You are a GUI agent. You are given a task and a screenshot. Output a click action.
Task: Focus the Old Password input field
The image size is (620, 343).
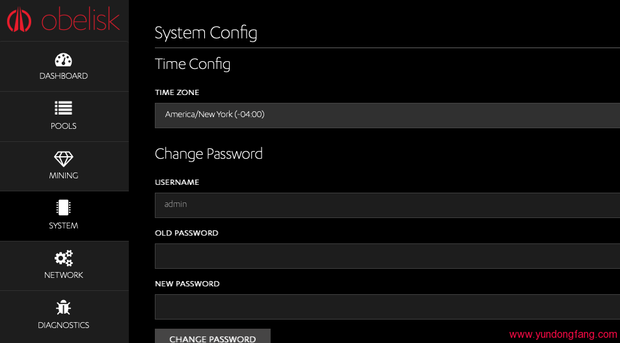click(x=387, y=256)
